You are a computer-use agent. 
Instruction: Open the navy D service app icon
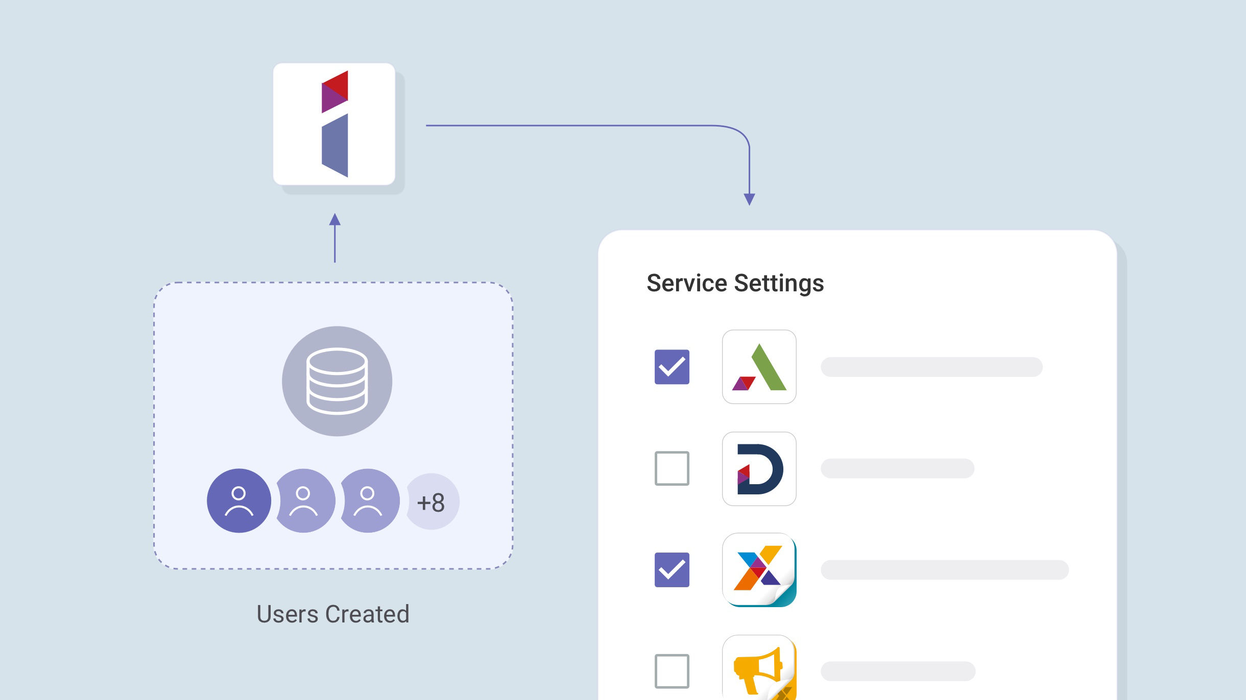tap(759, 469)
